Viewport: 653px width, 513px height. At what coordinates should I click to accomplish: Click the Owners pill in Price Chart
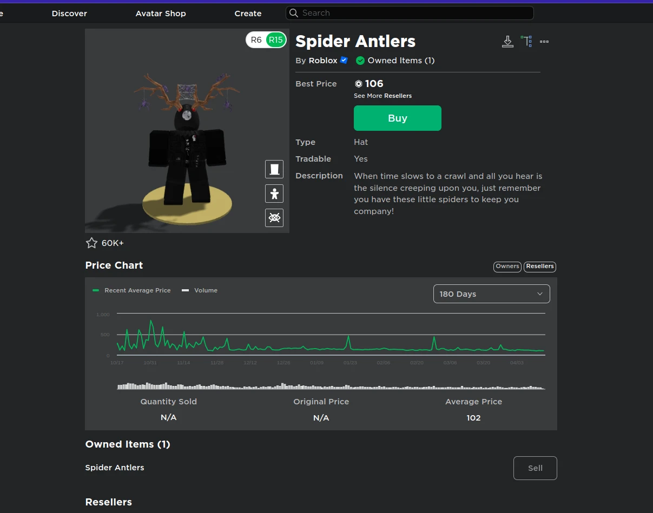coord(507,267)
